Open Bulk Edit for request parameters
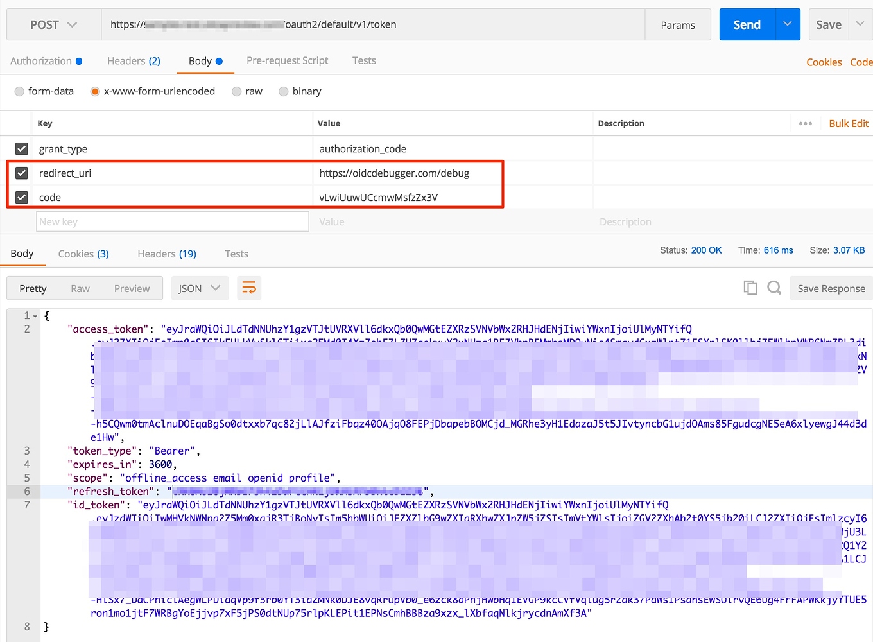873x642 pixels. tap(848, 123)
